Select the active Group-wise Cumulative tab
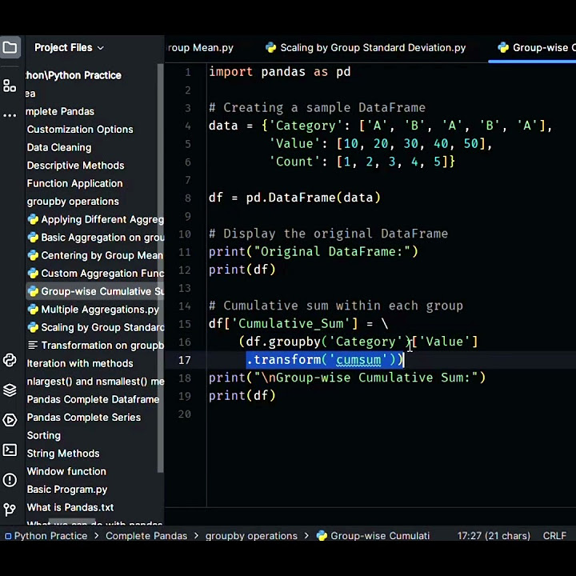Image resolution: width=576 pixels, height=576 pixels. [536, 48]
